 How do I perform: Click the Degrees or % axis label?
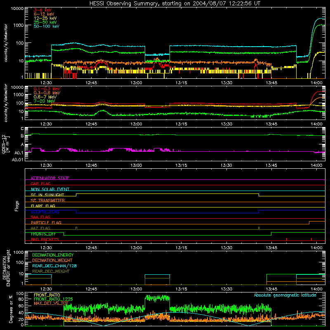[x=11, y=309]
